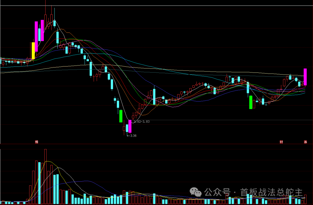Click the 财 event marker on the chart
This screenshot has width=313, height=205.
(x=281, y=142)
